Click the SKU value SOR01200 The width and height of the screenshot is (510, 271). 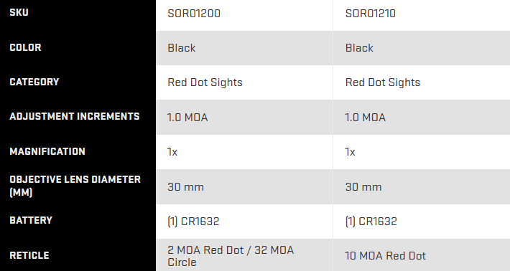click(194, 14)
